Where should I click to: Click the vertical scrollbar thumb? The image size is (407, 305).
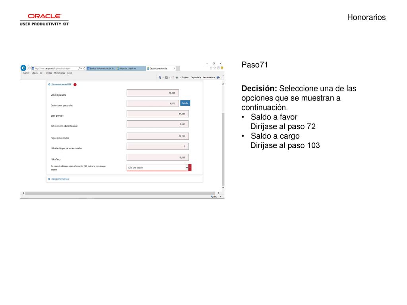(223, 149)
